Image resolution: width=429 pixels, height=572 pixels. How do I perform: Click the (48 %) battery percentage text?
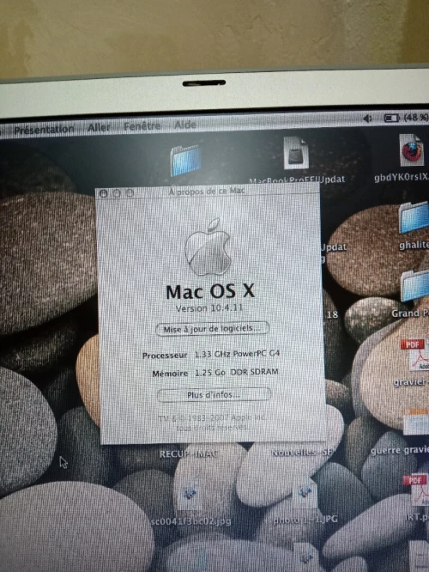[416, 118]
